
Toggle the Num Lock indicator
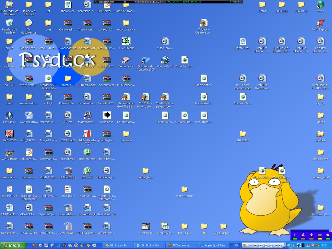(294, 236)
